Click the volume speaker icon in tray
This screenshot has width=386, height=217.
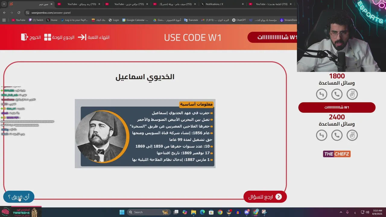(x=367, y=212)
